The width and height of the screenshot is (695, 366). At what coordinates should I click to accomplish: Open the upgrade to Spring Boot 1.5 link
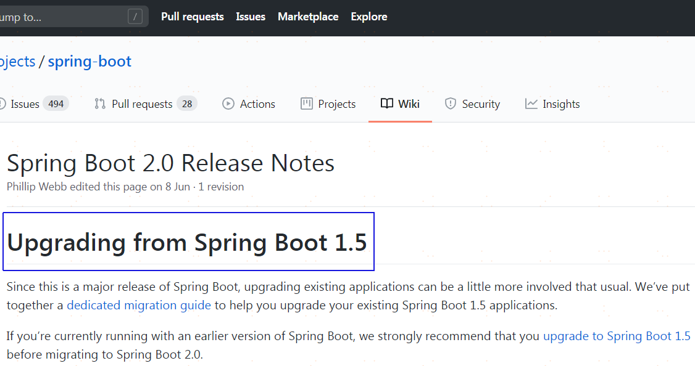click(617, 336)
